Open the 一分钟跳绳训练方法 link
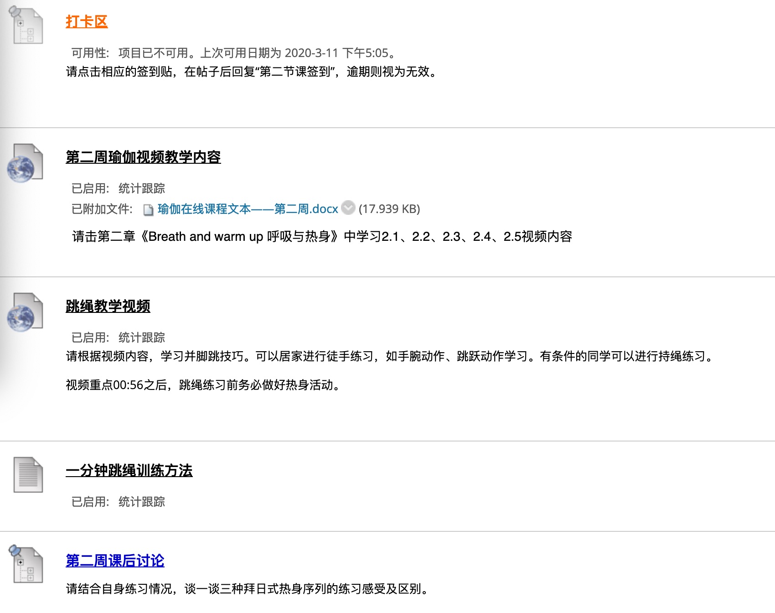The width and height of the screenshot is (775, 613). (129, 470)
